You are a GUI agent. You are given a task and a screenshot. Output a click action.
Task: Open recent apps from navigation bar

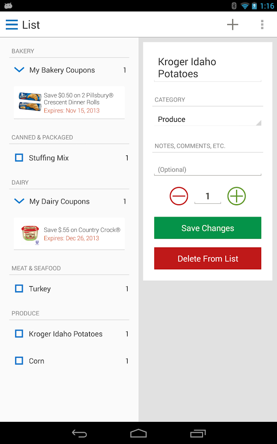pyautogui.click(x=198, y=433)
